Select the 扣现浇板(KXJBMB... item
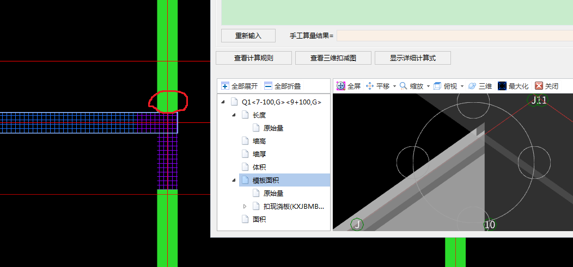The width and height of the screenshot is (573, 267). 294,207
